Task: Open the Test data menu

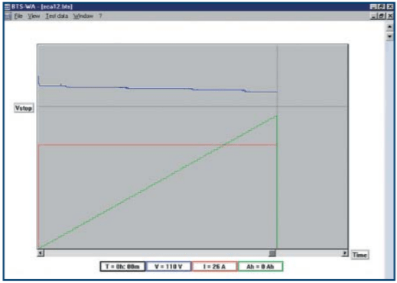Action: click(x=57, y=16)
